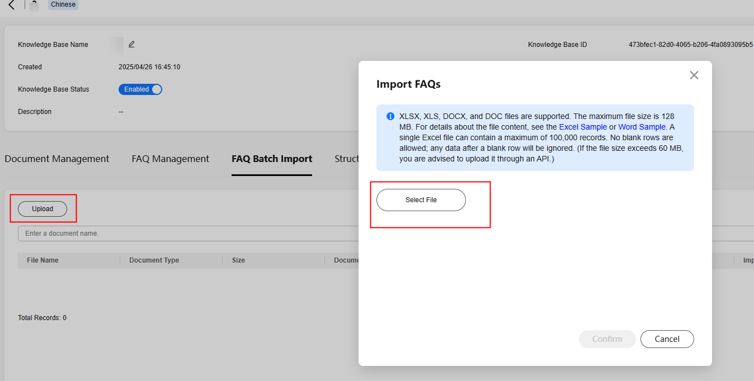
Task: Click the Size column header
Action: coord(238,260)
